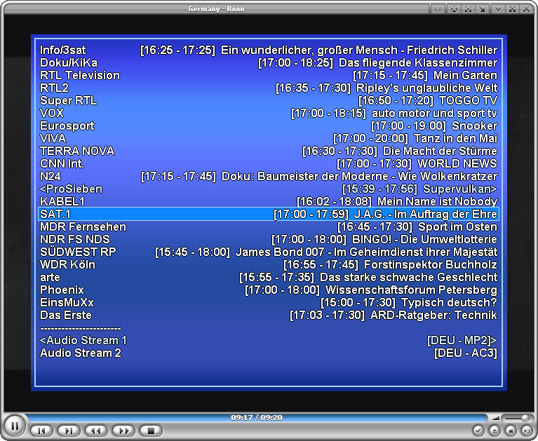Image resolution: width=538 pixels, height=441 pixels.
Task: Pause playback with the round pause button
Action: pyautogui.click(x=15, y=426)
